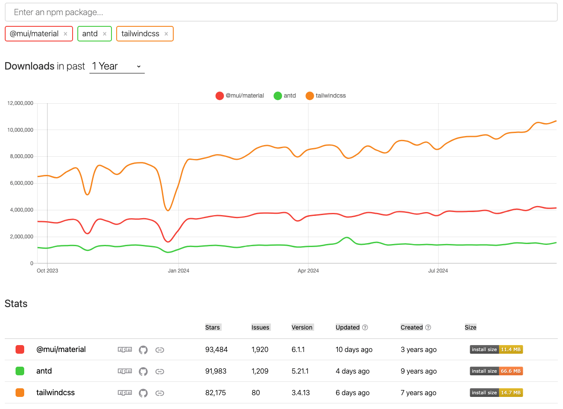Viewport: 563px width, 409px height.
Task: Sort table by Issues column
Action: pos(261,327)
